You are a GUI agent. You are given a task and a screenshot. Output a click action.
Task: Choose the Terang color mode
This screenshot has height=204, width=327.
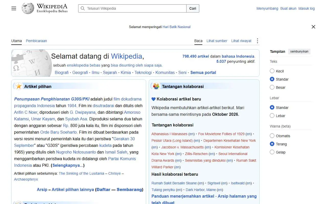pos(272,144)
